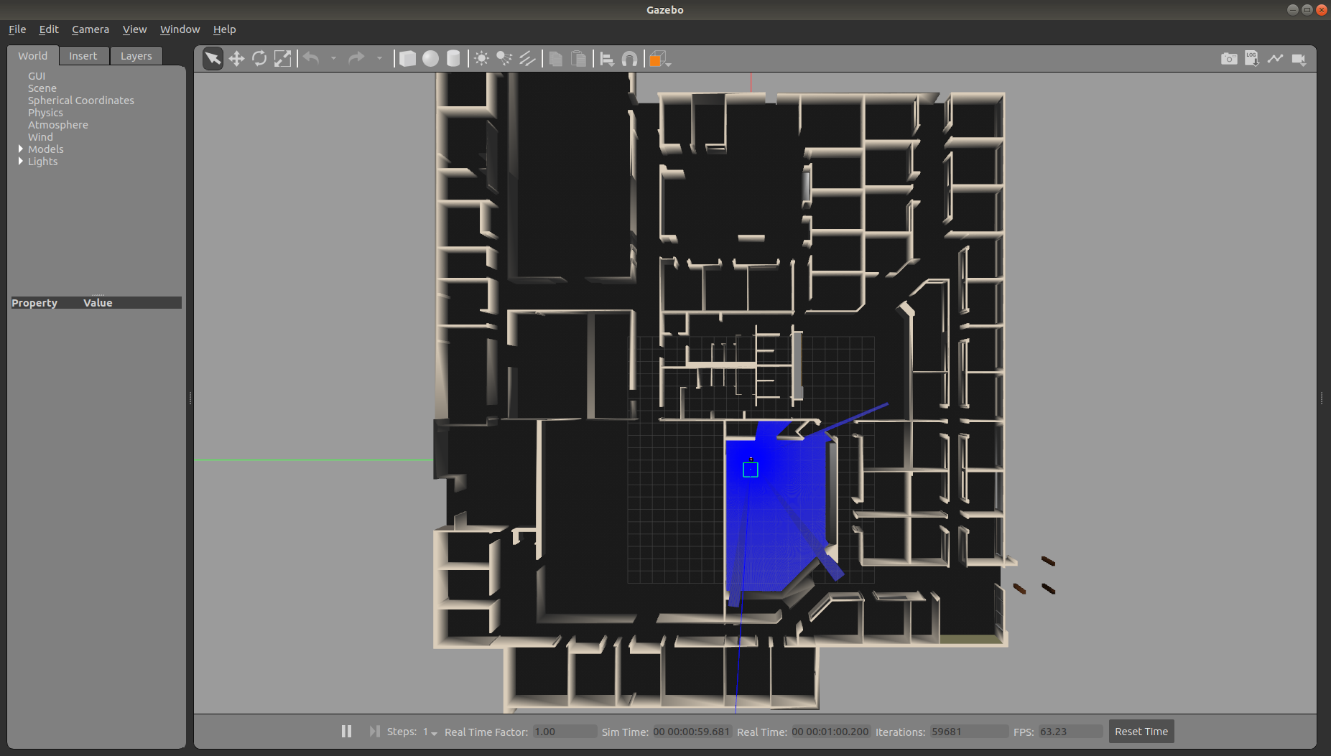Select the rotate mode tool
This screenshot has width=1331, height=756.
(259, 58)
